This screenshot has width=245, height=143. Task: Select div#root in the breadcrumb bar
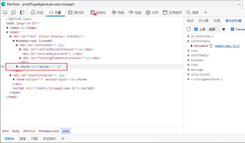[x=29, y=131]
